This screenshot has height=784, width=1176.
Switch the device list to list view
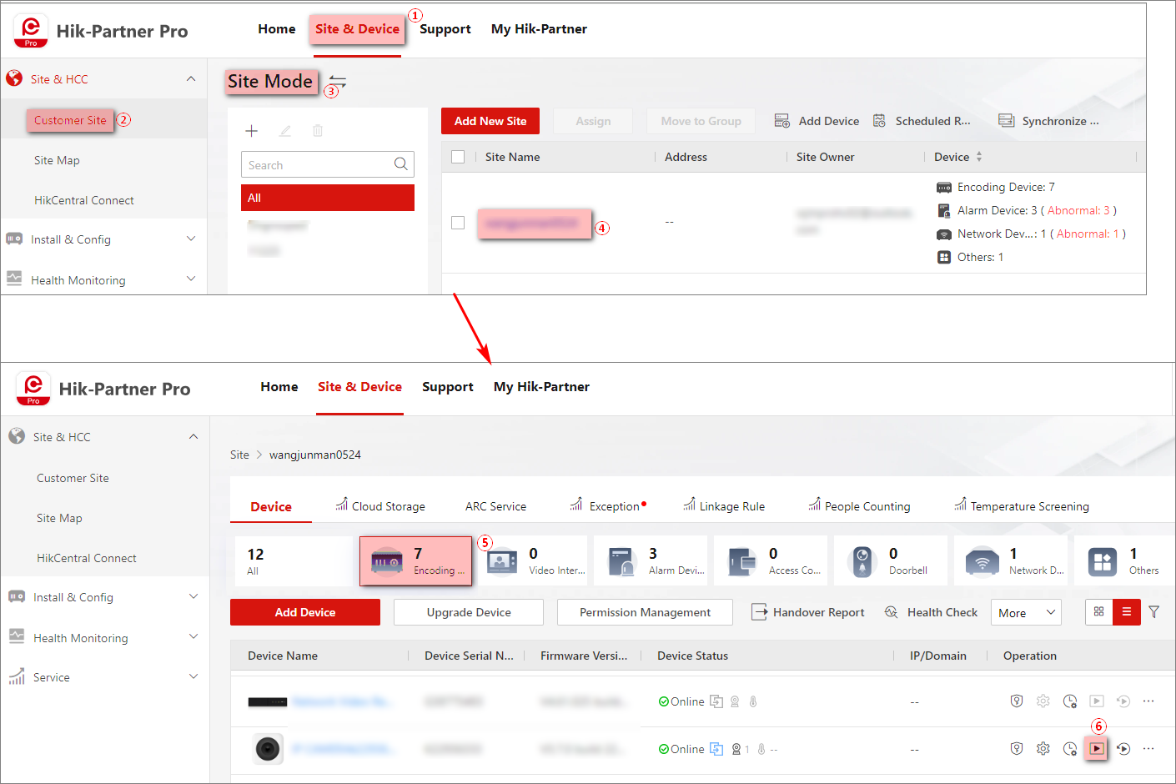(x=1127, y=612)
